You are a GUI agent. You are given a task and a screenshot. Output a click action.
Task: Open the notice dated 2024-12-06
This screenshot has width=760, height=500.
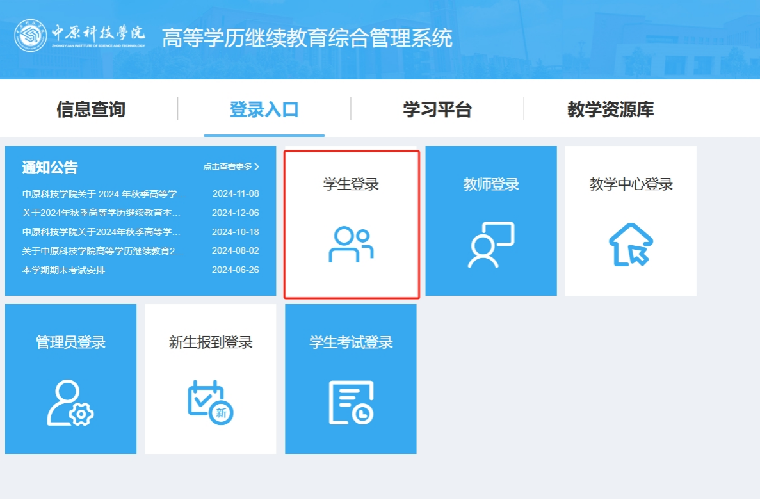(101, 213)
